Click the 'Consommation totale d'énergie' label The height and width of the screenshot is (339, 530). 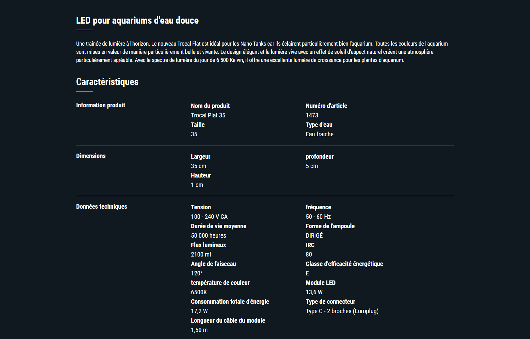pos(230,302)
